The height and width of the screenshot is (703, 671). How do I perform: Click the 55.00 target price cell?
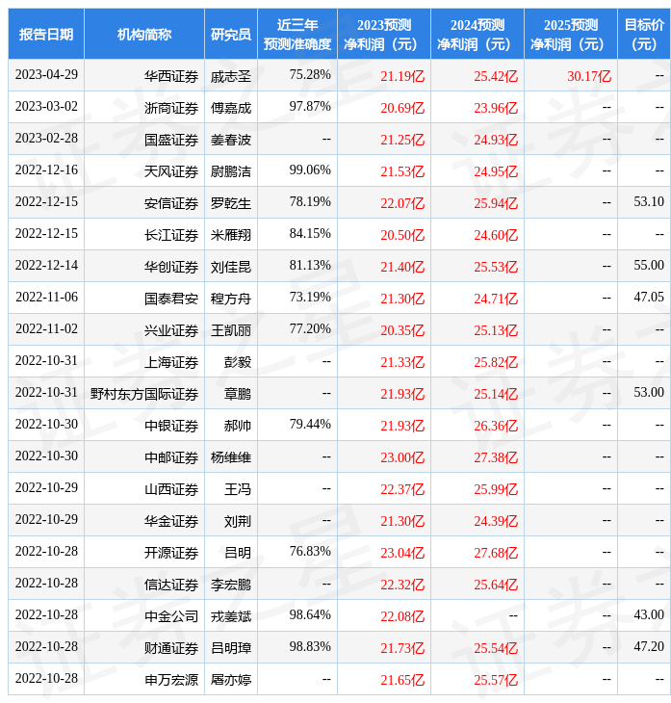coord(648,266)
